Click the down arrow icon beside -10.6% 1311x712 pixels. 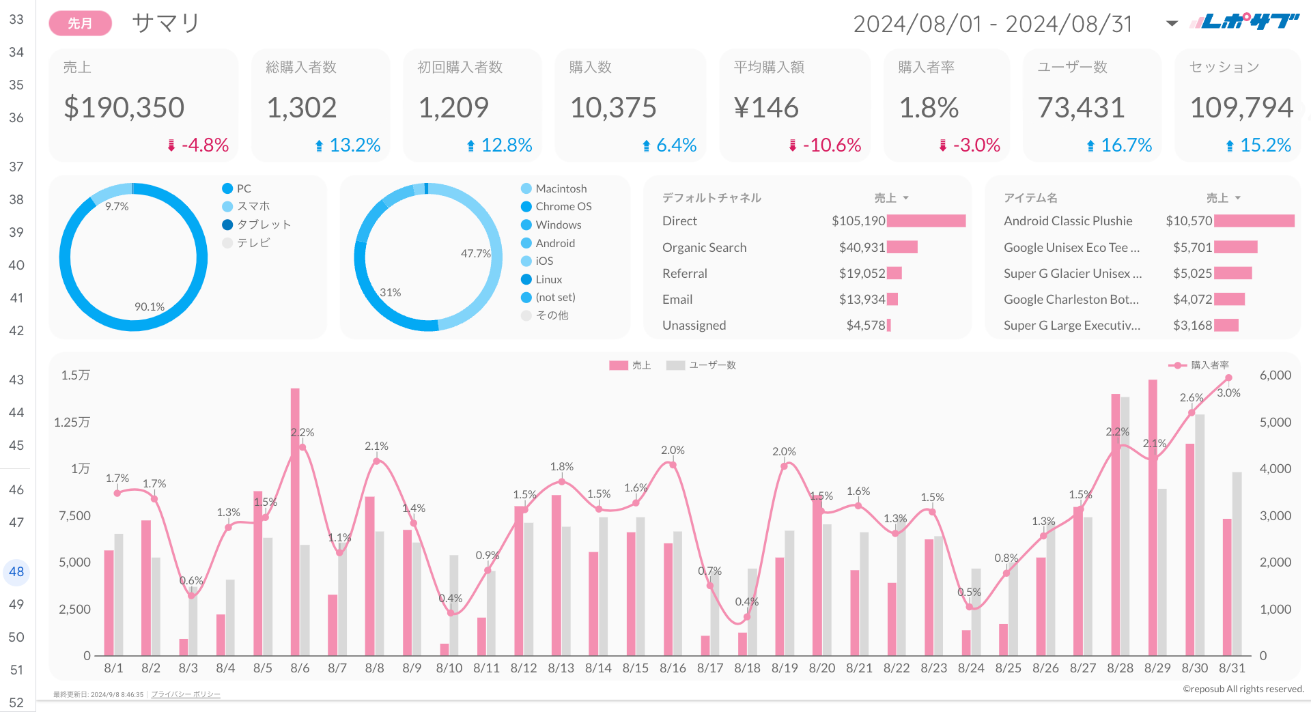point(793,145)
